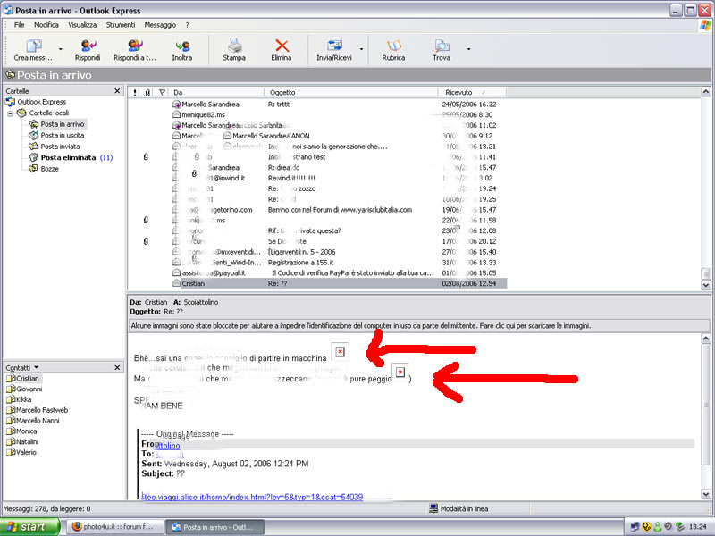Click the Stampa printer icon
The image size is (715, 536).
234,46
